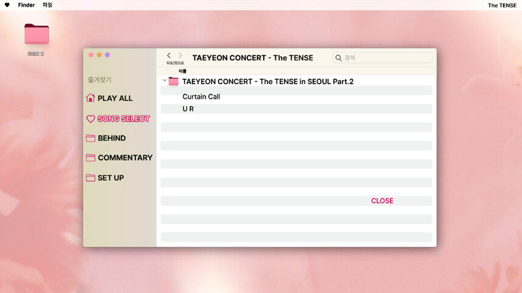Click the CLOSE button in the list

tap(382, 201)
